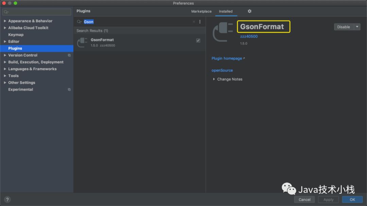Image resolution: width=367 pixels, height=206 pixels.
Task: Switch to the Installed tab
Action: click(x=226, y=11)
